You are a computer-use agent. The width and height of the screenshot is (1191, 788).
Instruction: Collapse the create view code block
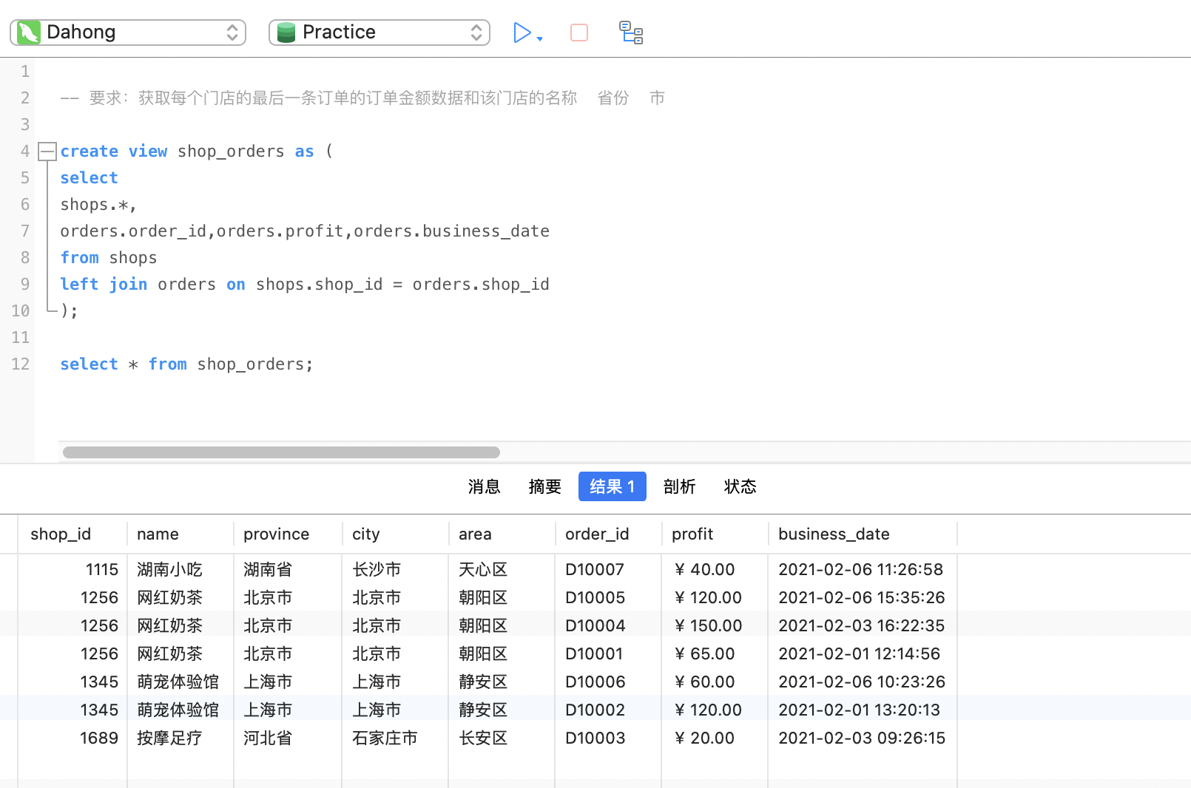point(47,152)
